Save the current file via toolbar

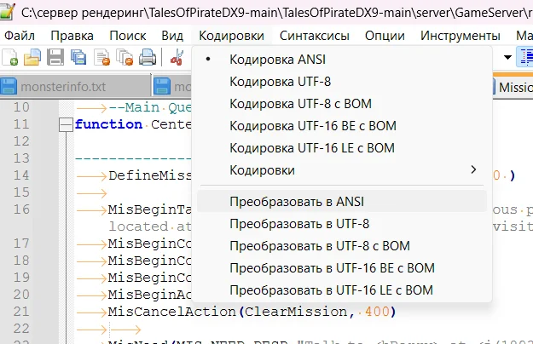click(x=55, y=58)
